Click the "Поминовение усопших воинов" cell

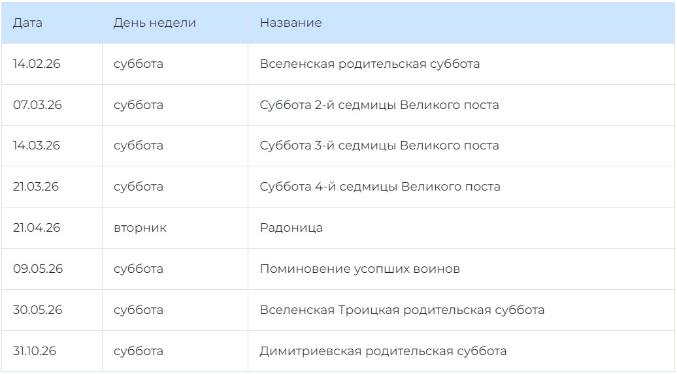click(x=360, y=269)
